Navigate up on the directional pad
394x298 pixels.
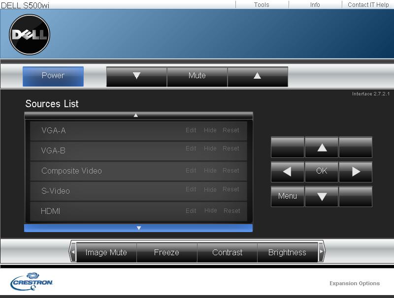322,147
